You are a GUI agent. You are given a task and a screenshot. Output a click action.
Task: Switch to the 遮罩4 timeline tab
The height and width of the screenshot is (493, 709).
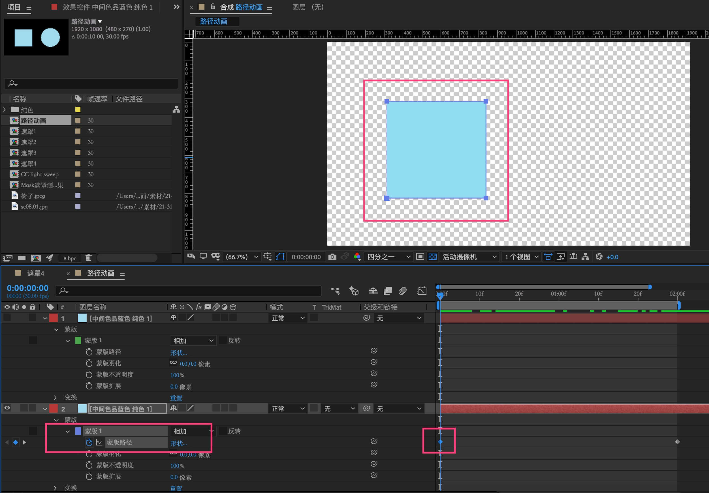click(35, 273)
